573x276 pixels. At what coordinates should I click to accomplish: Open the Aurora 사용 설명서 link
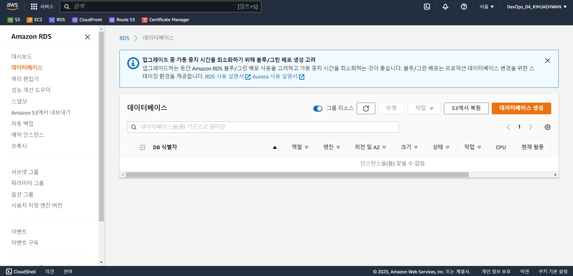pos(278,77)
